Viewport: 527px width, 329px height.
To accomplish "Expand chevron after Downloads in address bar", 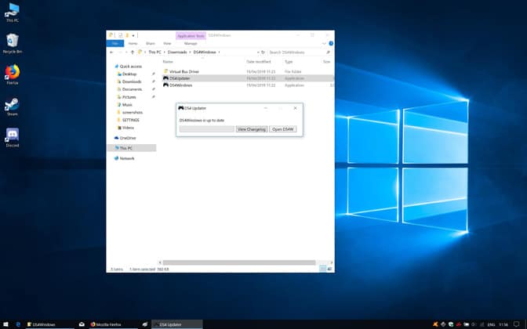I will [191, 52].
